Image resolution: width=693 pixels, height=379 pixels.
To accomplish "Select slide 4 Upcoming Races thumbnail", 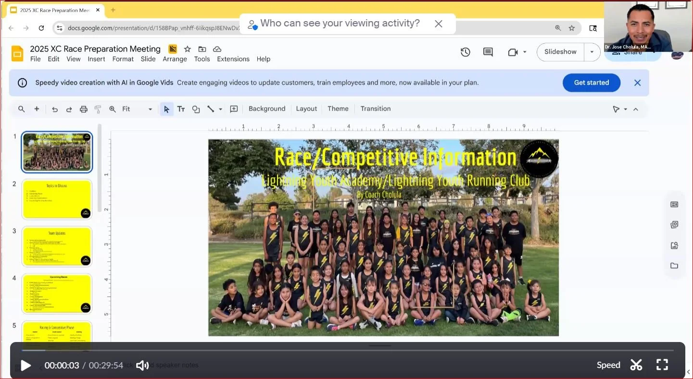I will pos(57,293).
